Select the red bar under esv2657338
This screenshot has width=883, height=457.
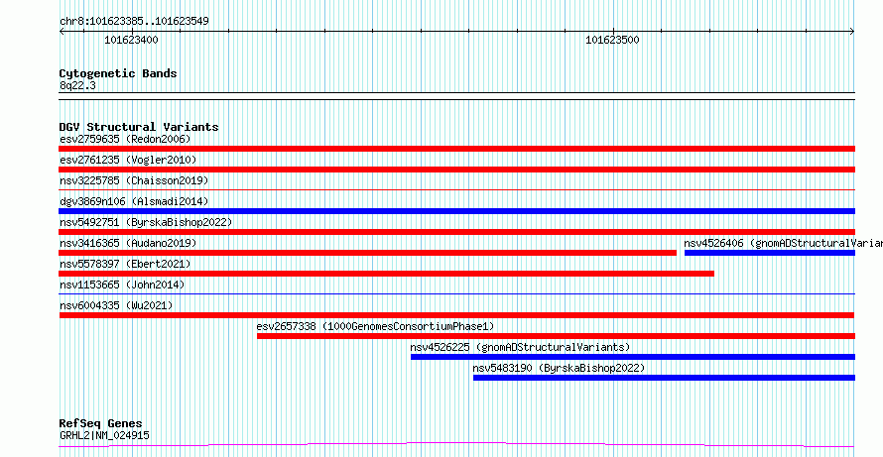point(557,336)
